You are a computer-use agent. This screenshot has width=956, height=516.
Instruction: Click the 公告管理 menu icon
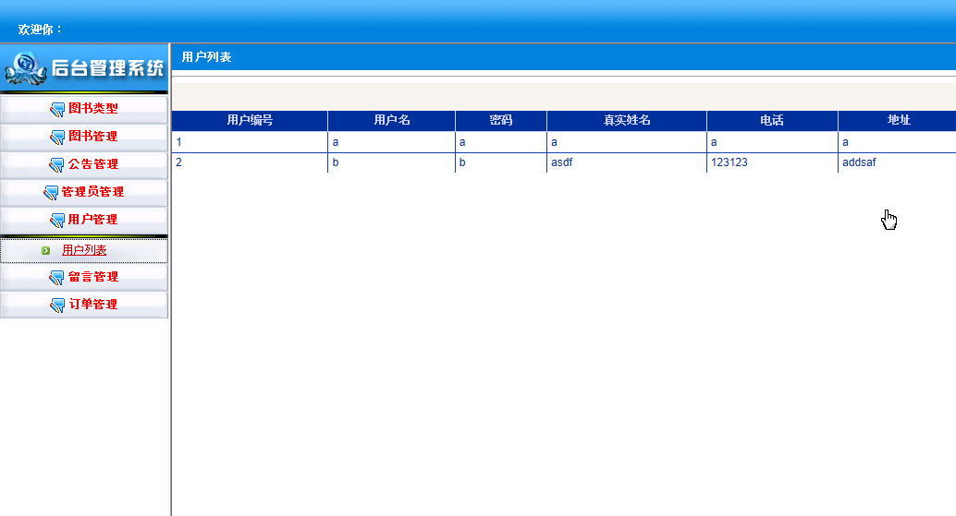click(56, 165)
